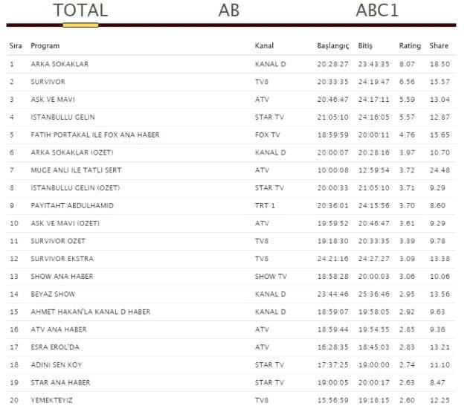Image resolution: width=476 pixels, height=409 pixels.
Task: Click STAR TV in the ADINI SEN KOY row
Action: pos(269,365)
